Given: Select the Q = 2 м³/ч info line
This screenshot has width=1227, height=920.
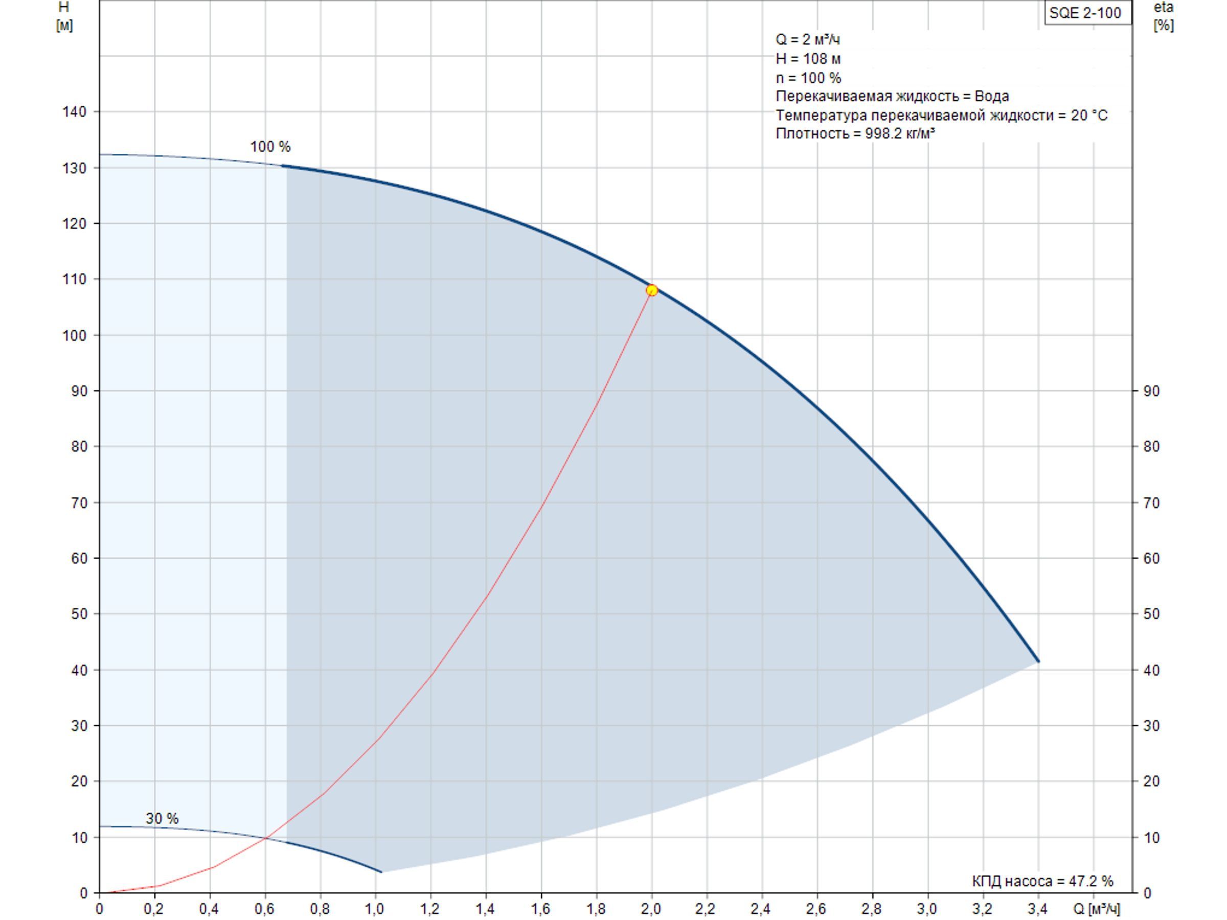Looking at the screenshot, I should click(x=808, y=39).
